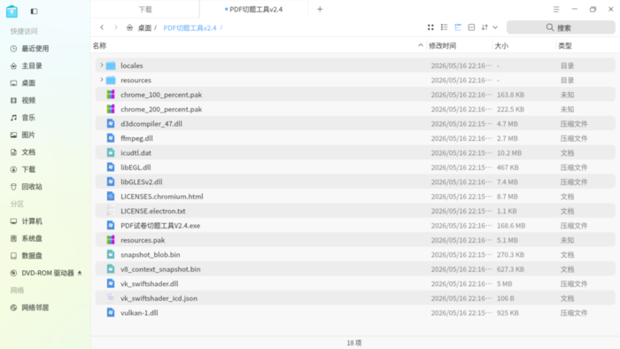Expand the locales folder
This screenshot has width=620, height=349.
click(x=102, y=66)
